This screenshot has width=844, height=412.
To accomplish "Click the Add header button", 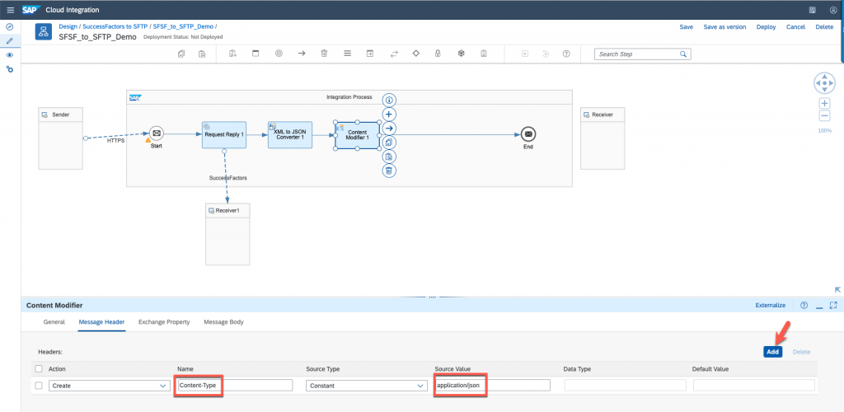I will click(773, 352).
